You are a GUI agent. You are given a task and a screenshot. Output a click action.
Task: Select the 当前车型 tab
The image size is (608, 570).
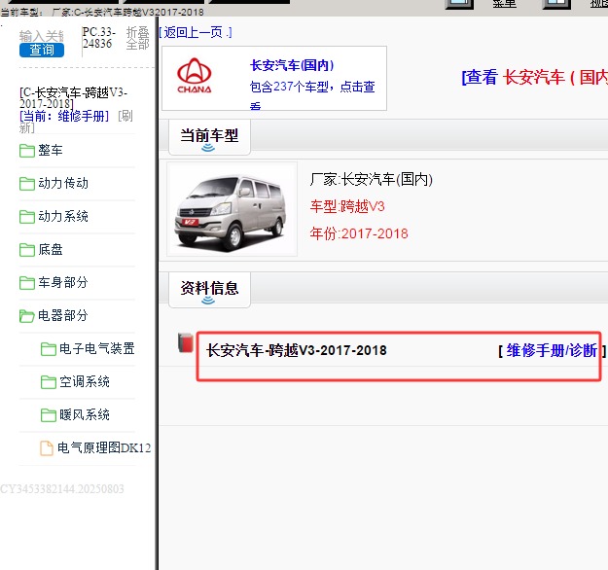(x=209, y=137)
